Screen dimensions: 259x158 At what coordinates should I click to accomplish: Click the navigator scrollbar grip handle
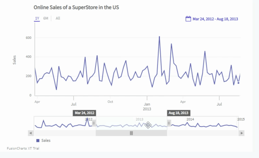point(131,133)
